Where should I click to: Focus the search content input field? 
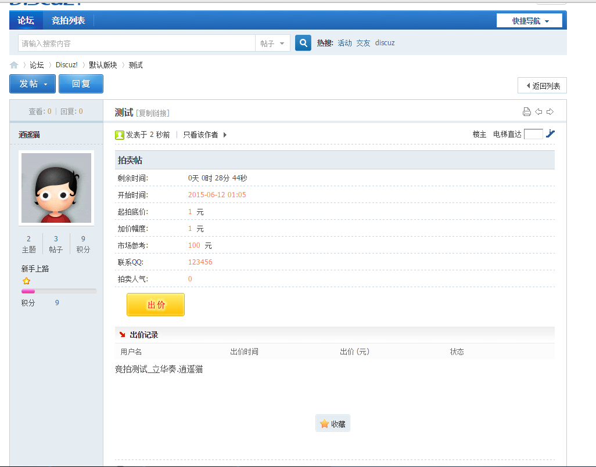click(137, 44)
